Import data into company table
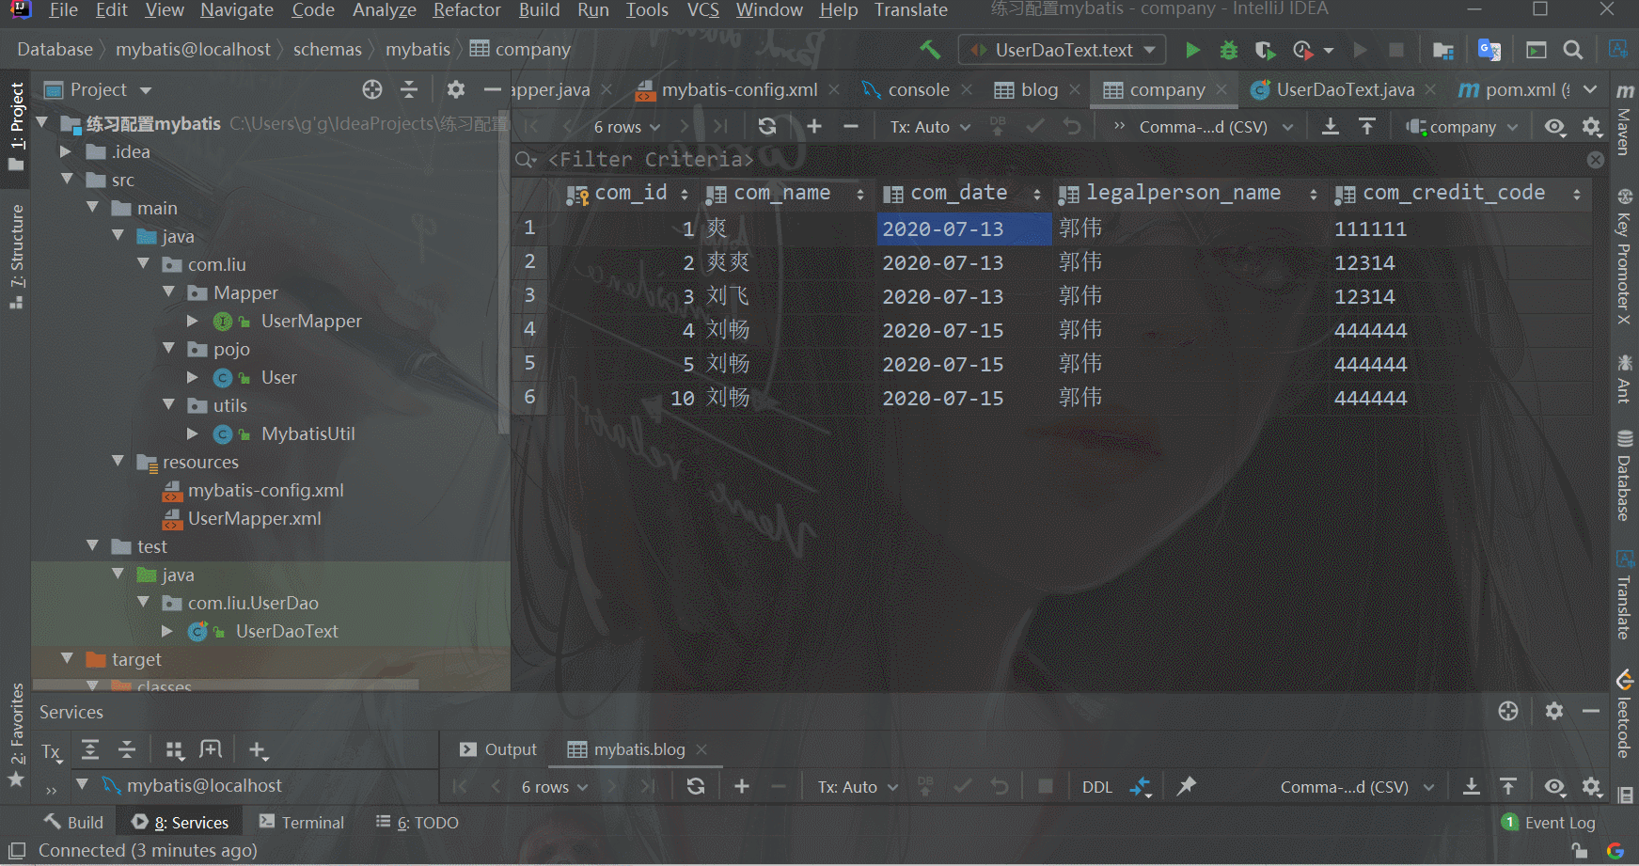This screenshot has height=866, width=1639. tap(1367, 127)
